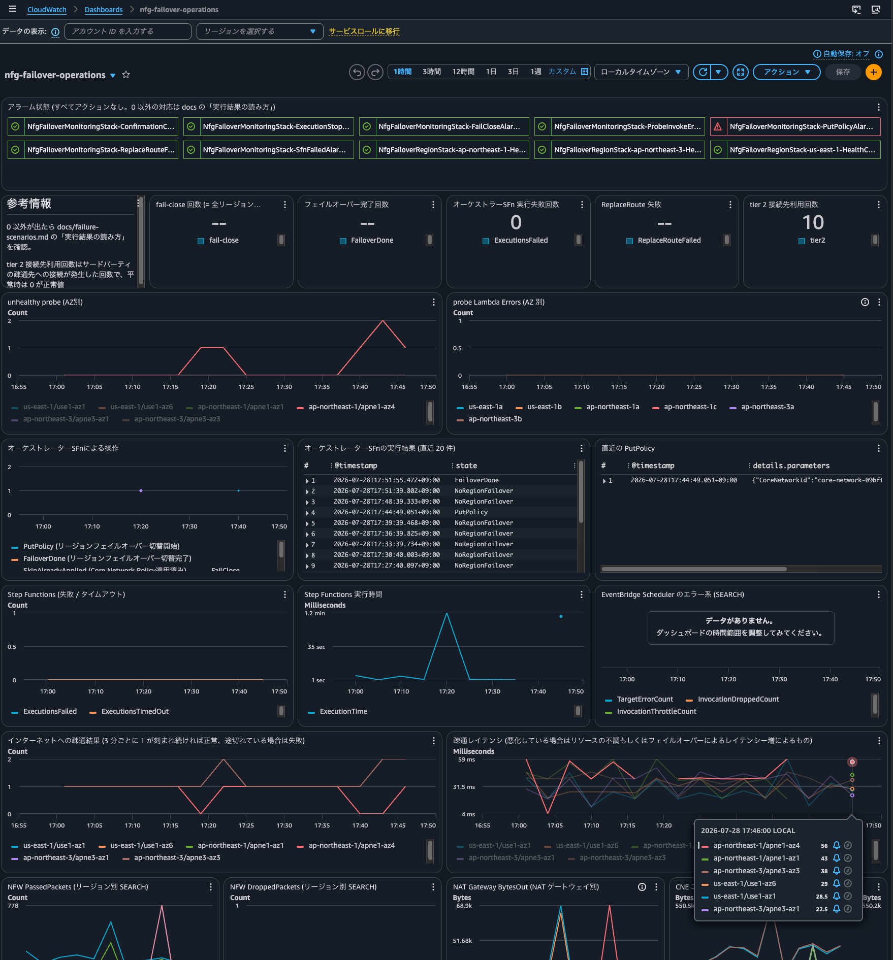Toggle ExecutionsFailed legend in Step Functions chart

(44, 711)
